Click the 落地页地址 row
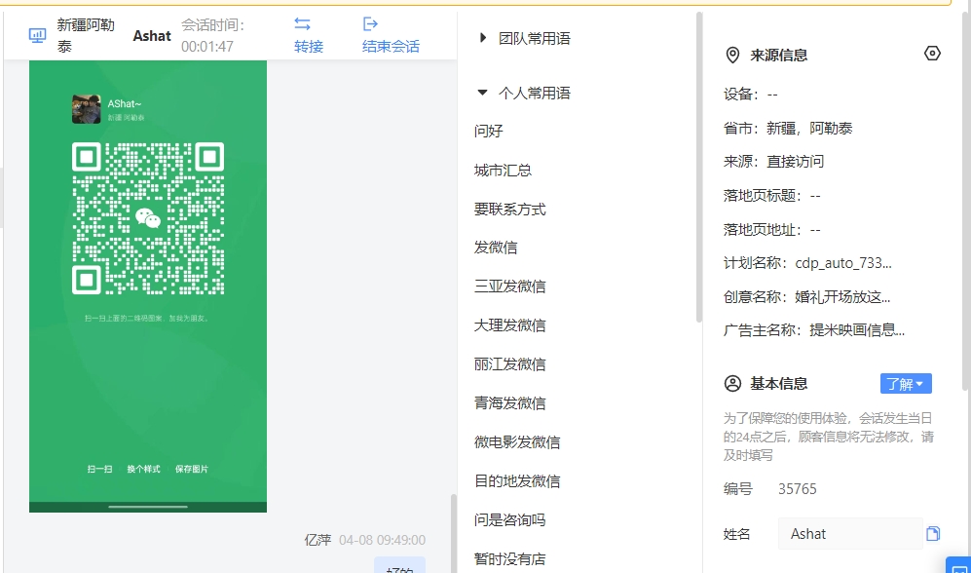Screen dimensions: 971x573 772,230
